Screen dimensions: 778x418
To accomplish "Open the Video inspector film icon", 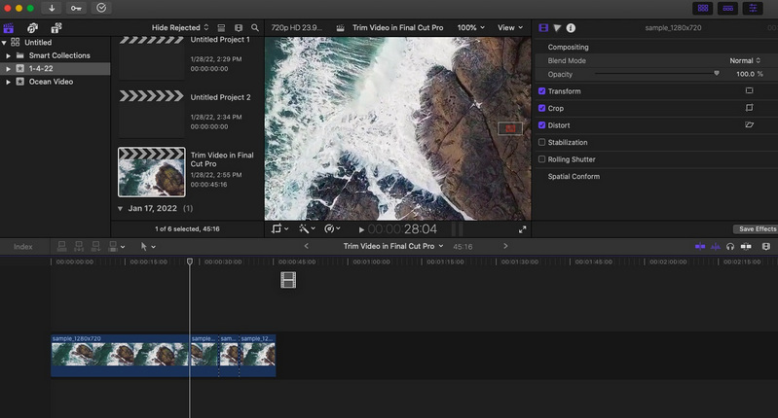I will (x=543, y=28).
